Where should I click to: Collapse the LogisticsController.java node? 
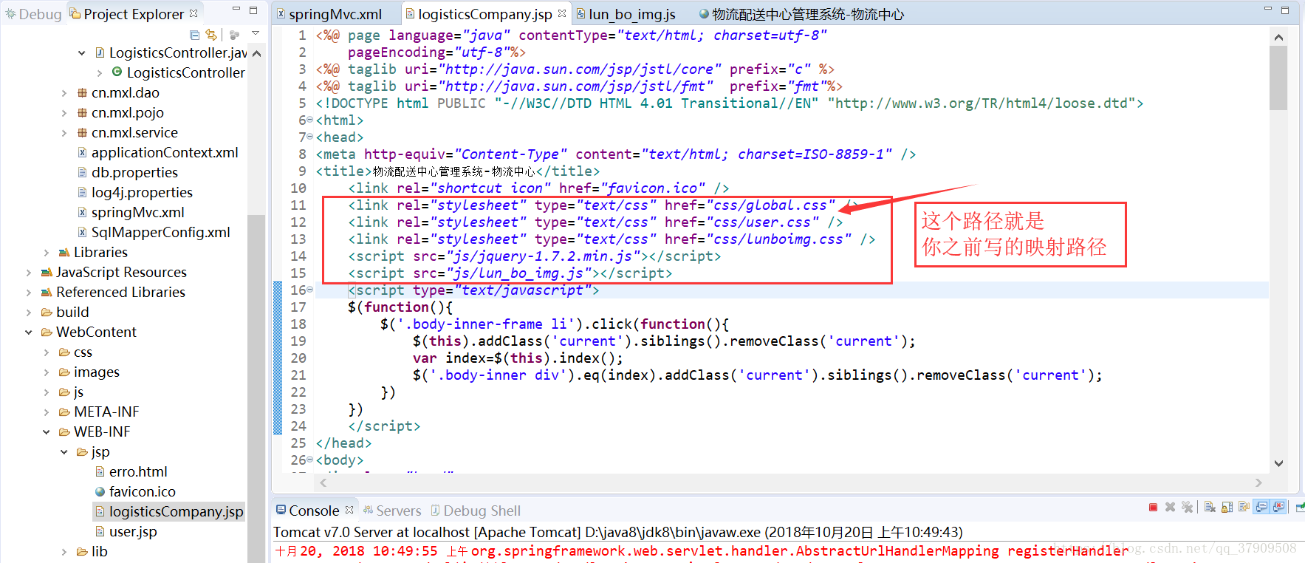tap(81, 52)
